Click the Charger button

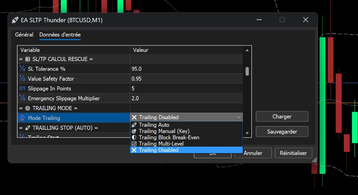[282, 116]
